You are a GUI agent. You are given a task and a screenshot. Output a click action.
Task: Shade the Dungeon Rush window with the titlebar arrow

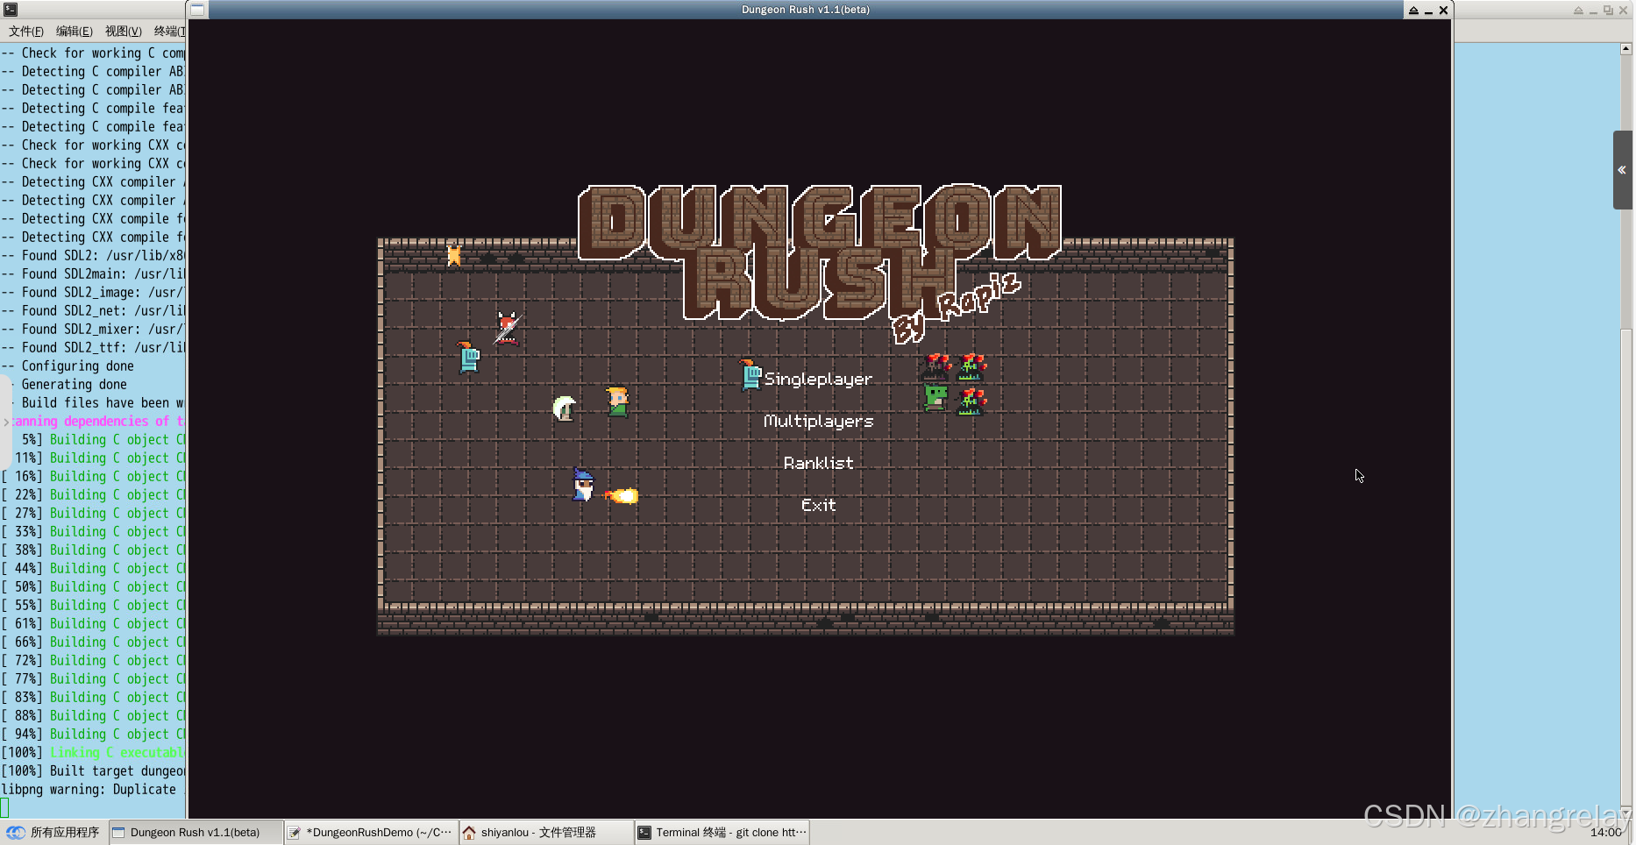(x=1413, y=10)
